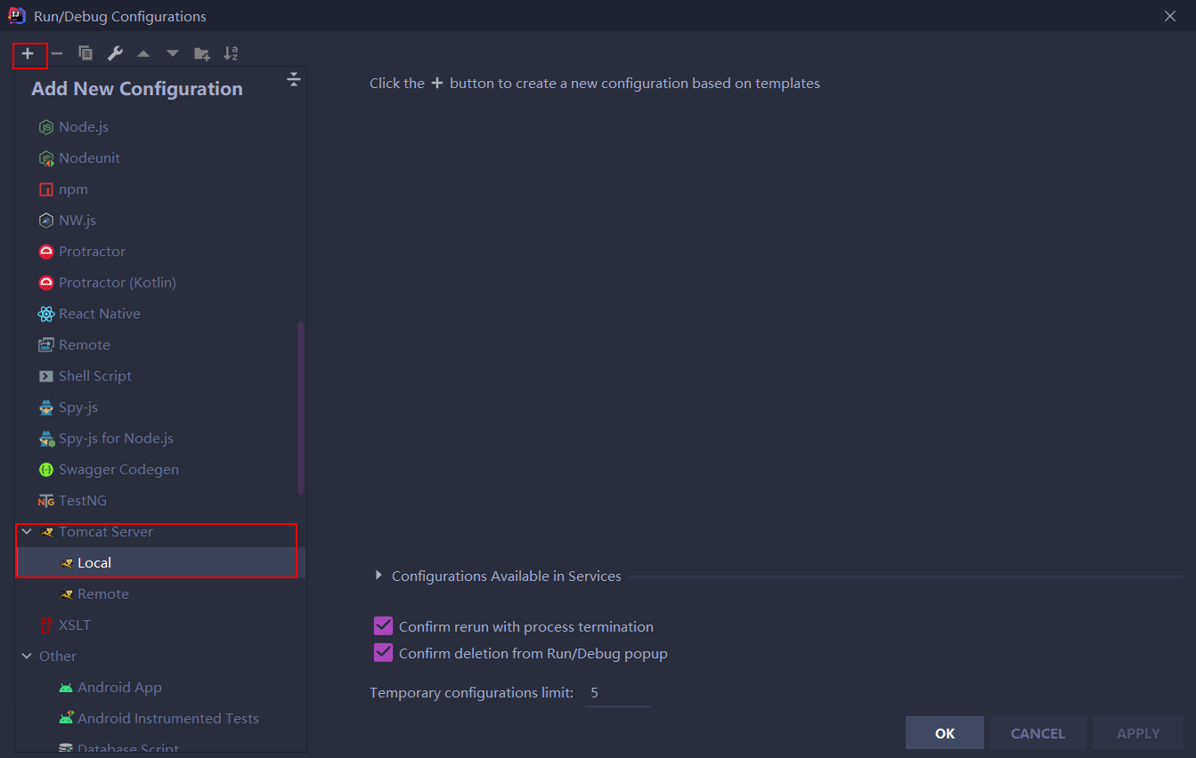Expand Configurations Available in Services
Image resolution: width=1196 pixels, height=758 pixels.
pyautogui.click(x=378, y=576)
